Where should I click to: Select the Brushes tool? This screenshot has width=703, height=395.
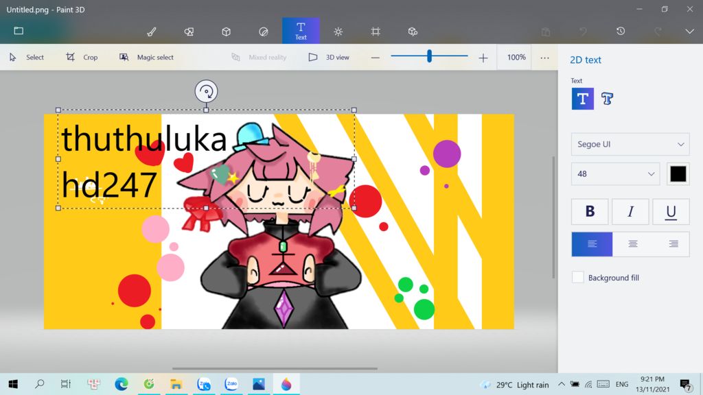(x=152, y=32)
